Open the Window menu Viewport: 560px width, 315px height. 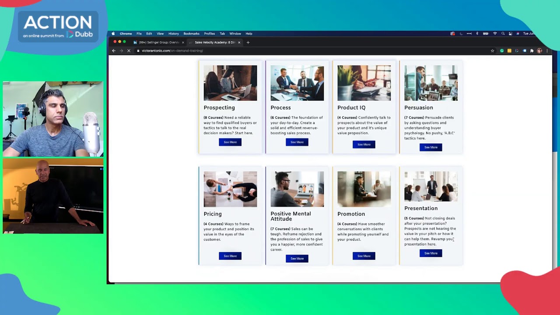(235, 34)
